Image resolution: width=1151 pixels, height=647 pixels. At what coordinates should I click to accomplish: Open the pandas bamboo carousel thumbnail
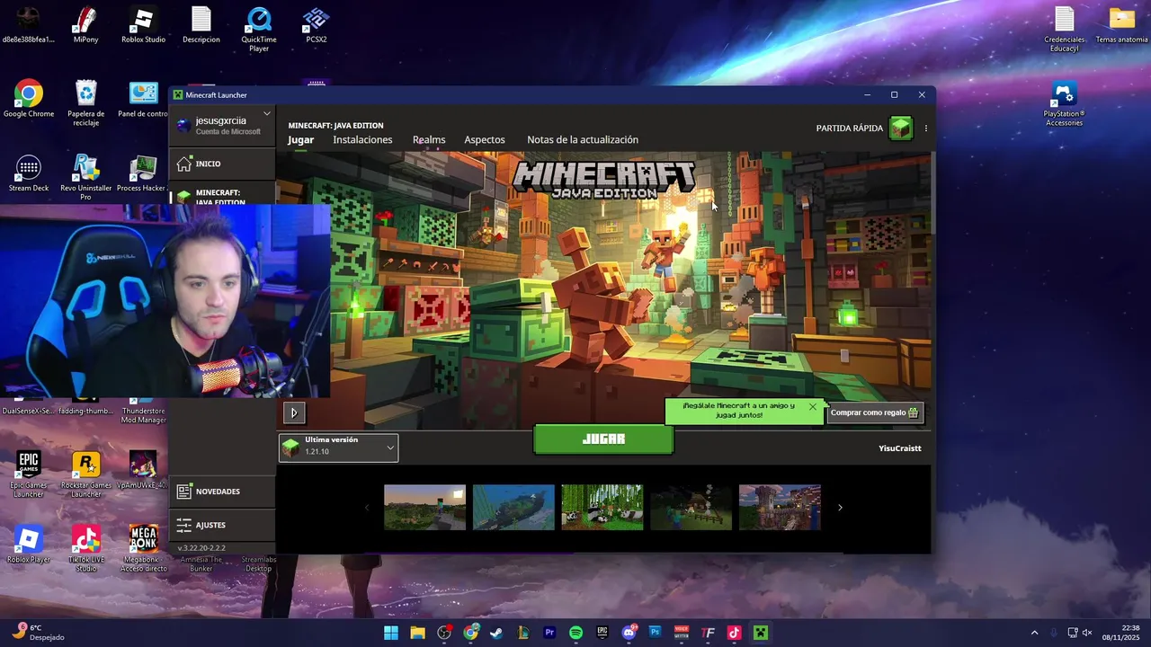coord(602,508)
